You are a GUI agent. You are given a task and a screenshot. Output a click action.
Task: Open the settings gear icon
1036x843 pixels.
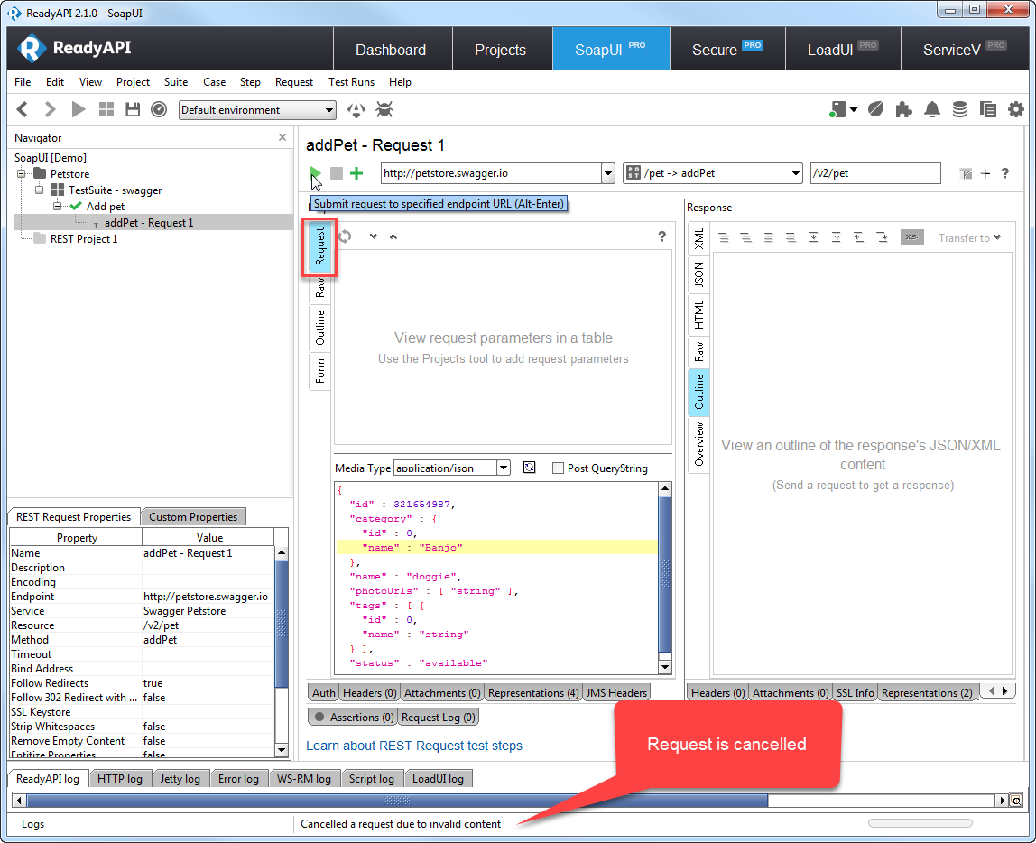[1015, 109]
